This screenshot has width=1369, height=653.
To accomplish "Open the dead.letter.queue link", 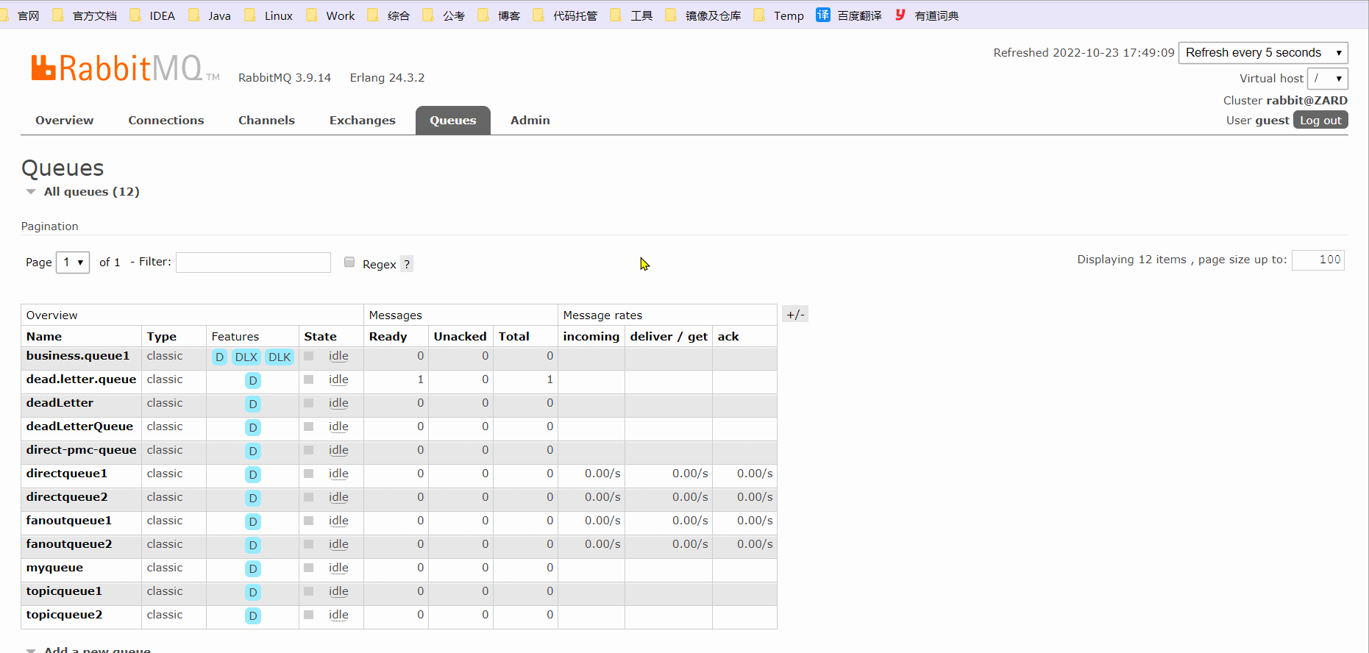I will coord(82,379).
